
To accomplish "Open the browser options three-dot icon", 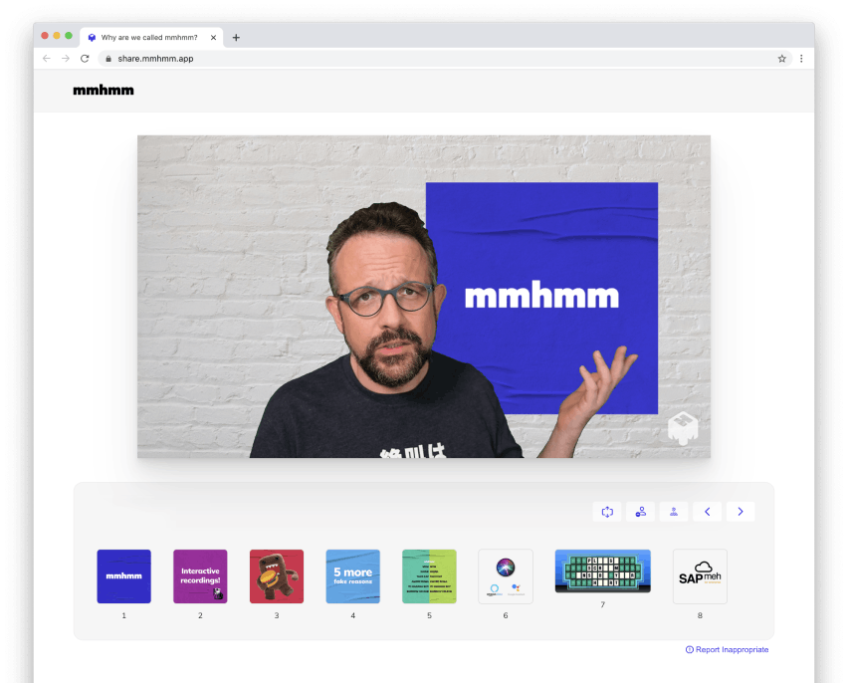I will 801,58.
